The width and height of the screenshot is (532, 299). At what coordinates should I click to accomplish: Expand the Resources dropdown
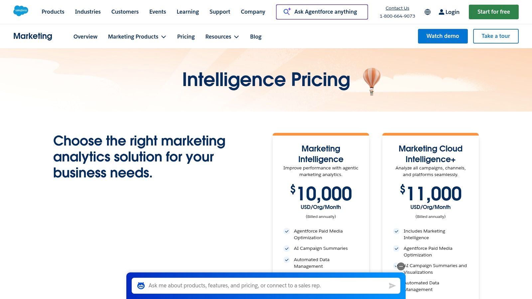222,37
